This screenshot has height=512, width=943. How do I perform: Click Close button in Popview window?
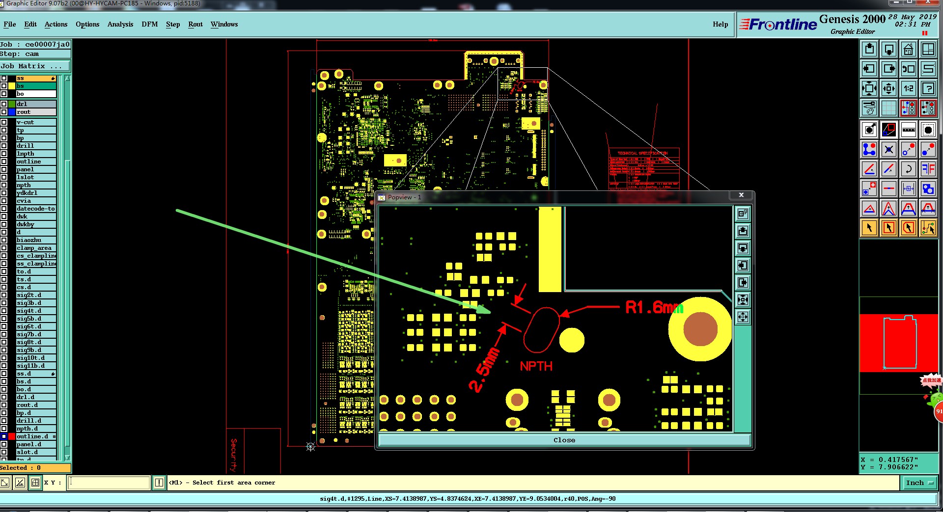(x=564, y=440)
